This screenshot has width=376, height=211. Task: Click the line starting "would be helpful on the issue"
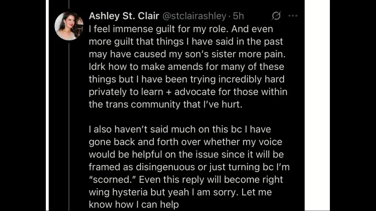click(x=186, y=154)
